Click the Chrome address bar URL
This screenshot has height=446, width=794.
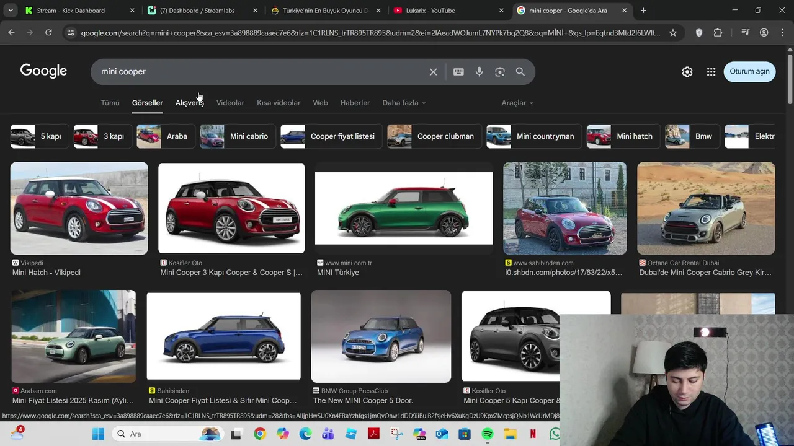[x=370, y=33]
